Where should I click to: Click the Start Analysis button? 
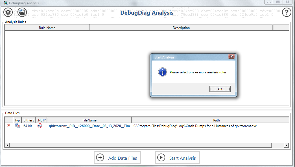(177, 158)
